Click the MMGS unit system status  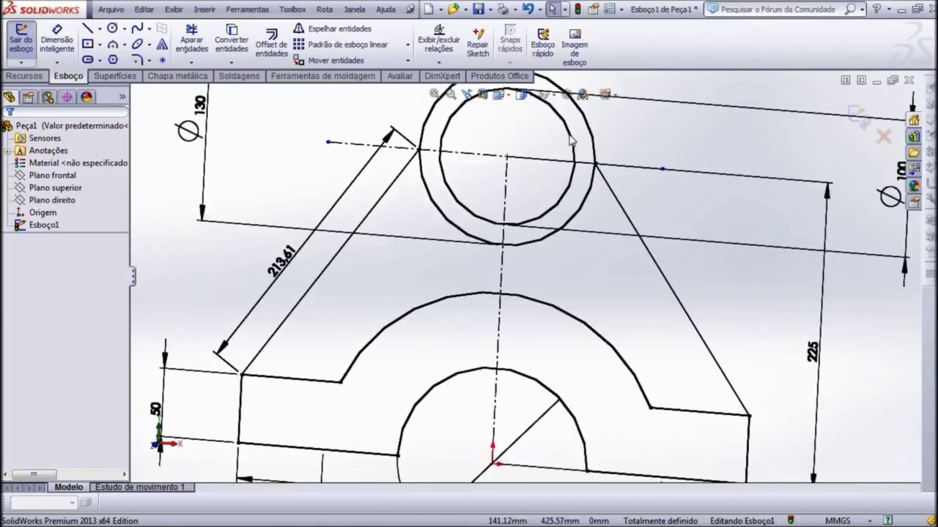tap(838, 520)
